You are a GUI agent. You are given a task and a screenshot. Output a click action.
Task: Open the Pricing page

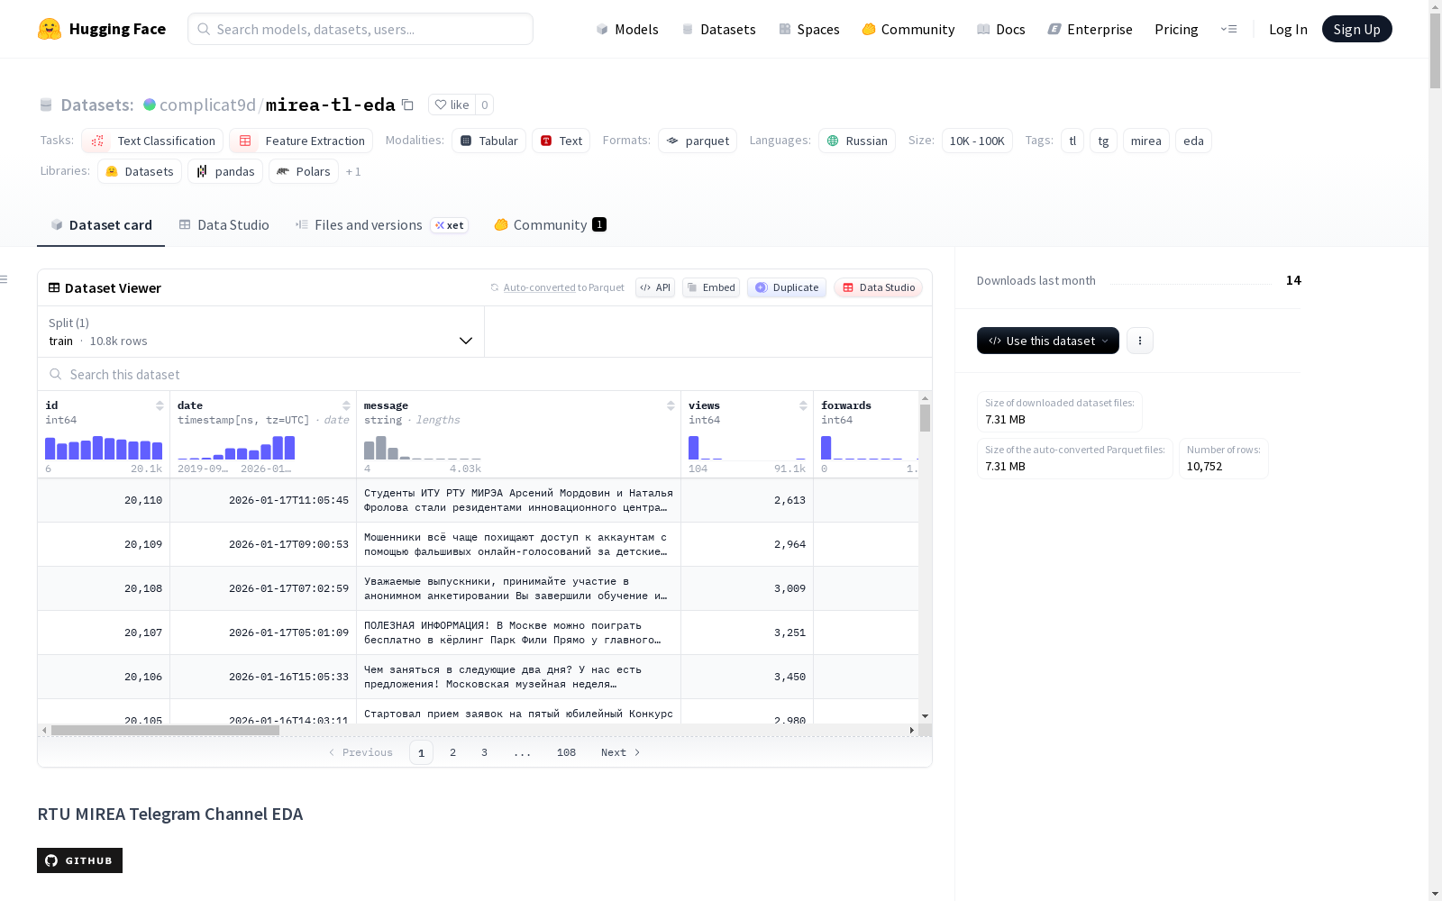[x=1176, y=29]
